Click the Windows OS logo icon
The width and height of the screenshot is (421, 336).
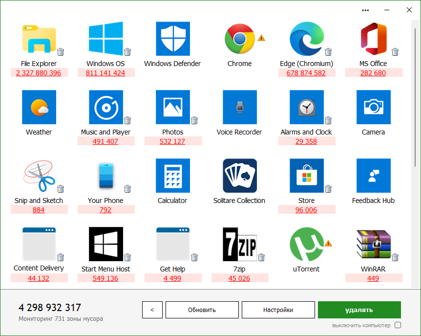106,39
